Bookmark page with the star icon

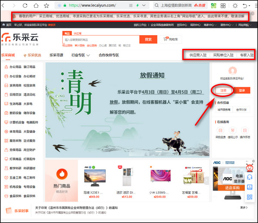(x=46, y=6)
